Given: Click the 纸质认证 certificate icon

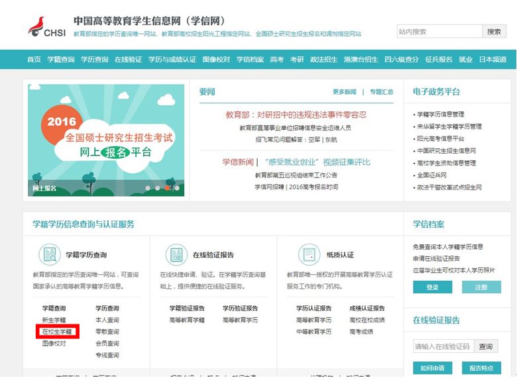Looking at the screenshot, I should 309,254.
